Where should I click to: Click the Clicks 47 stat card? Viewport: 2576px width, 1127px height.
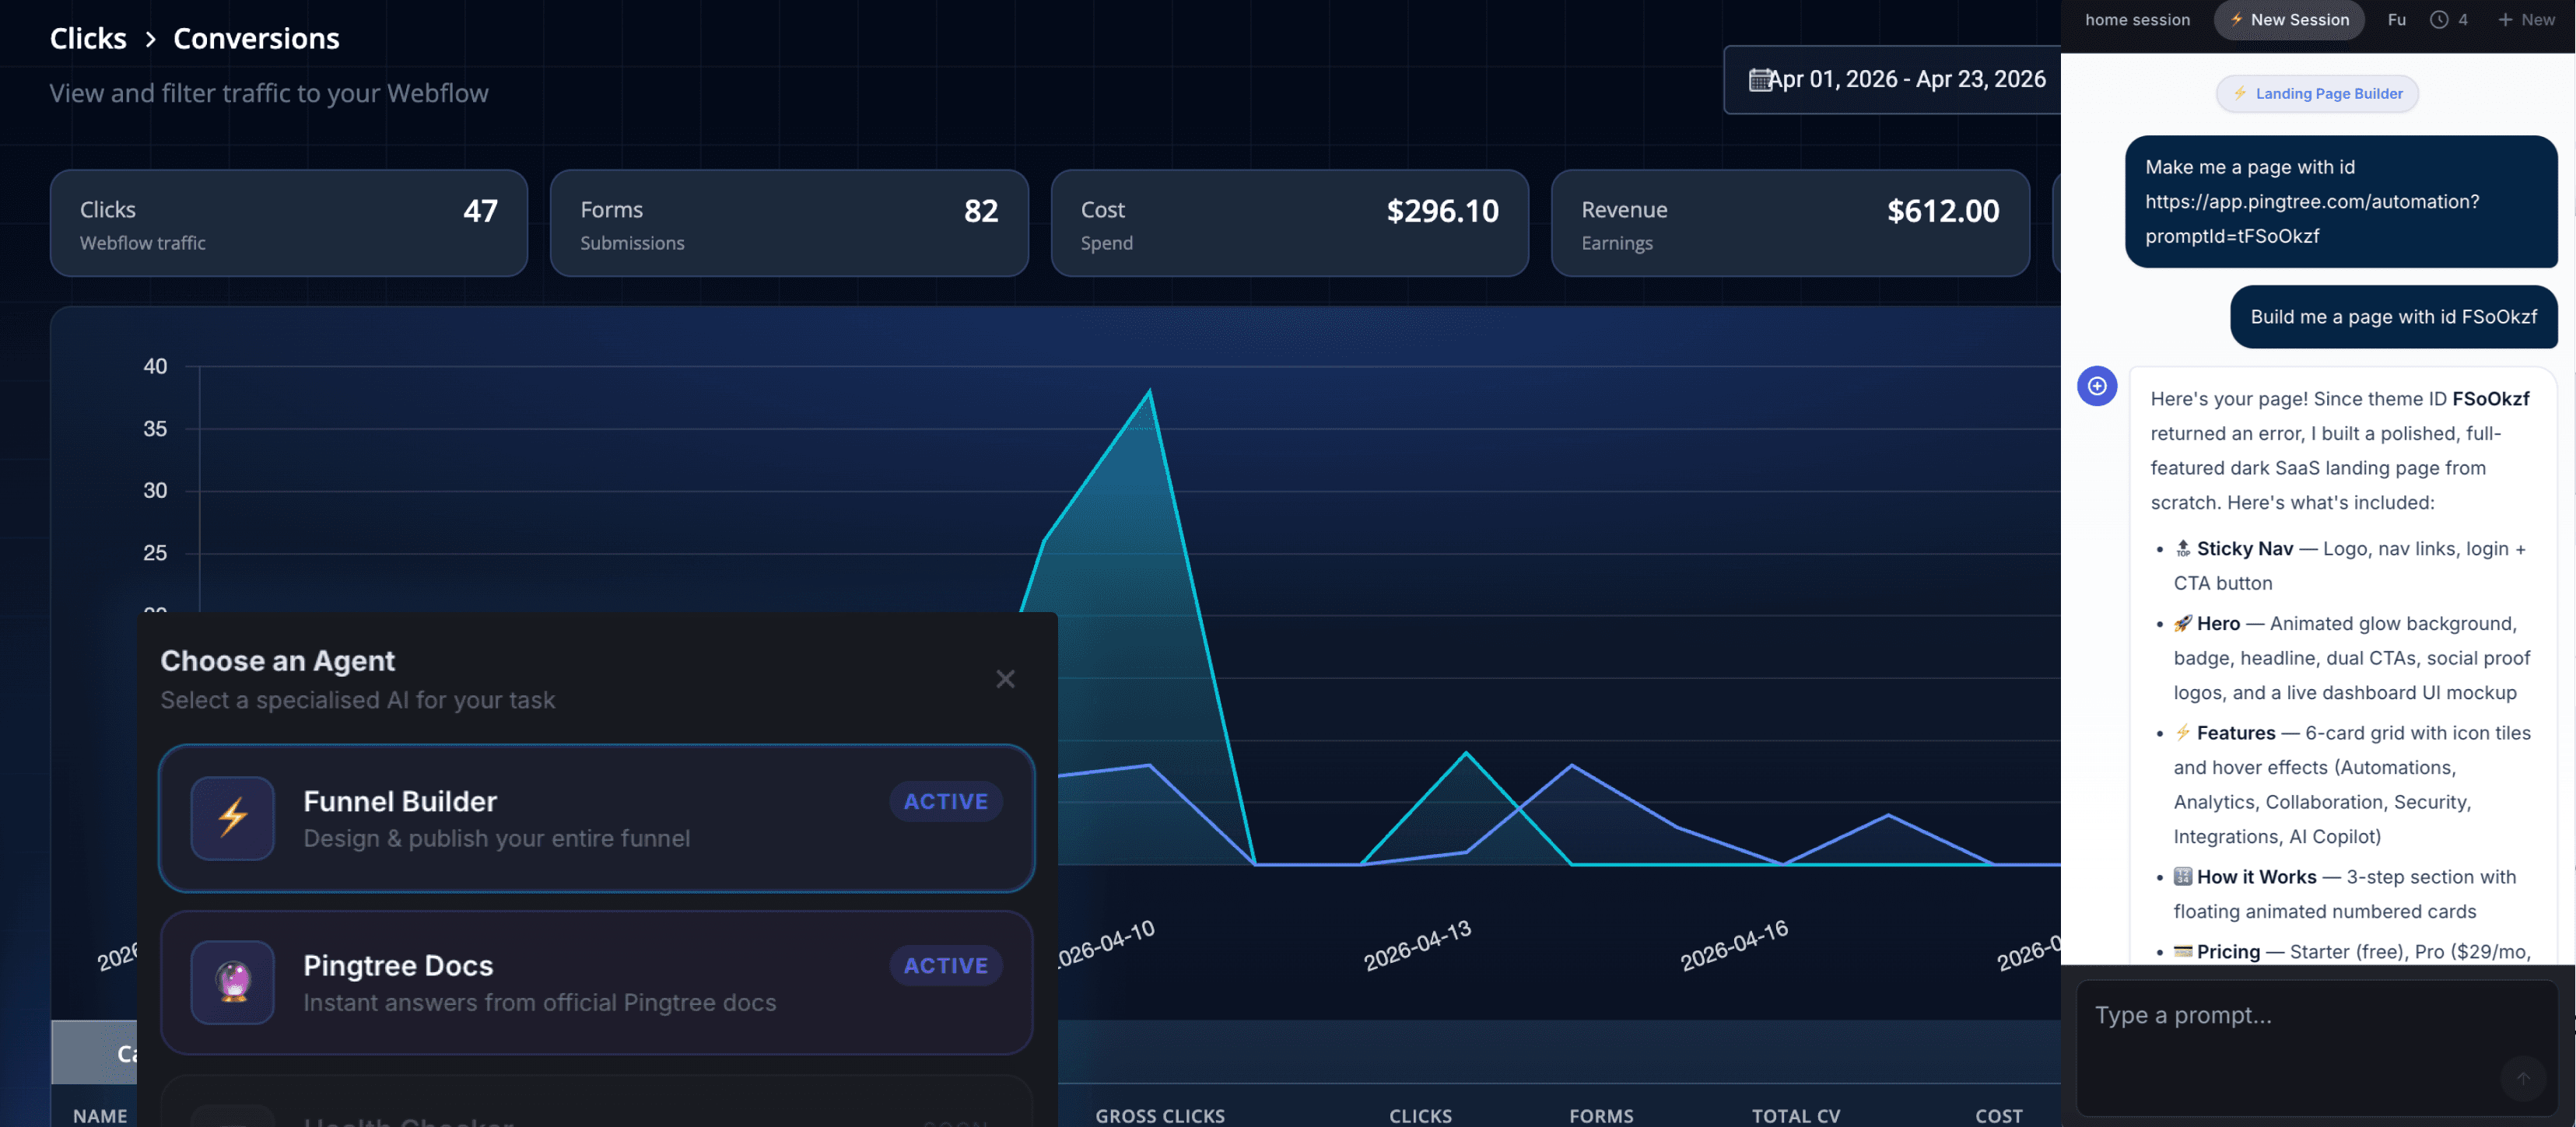[x=289, y=223]
